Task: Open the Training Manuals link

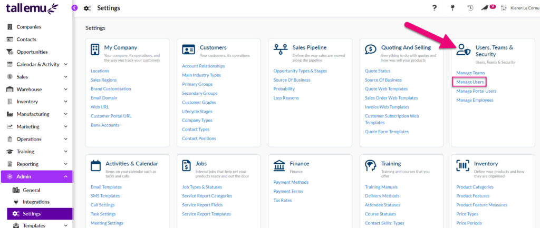Action: (381, 187)
